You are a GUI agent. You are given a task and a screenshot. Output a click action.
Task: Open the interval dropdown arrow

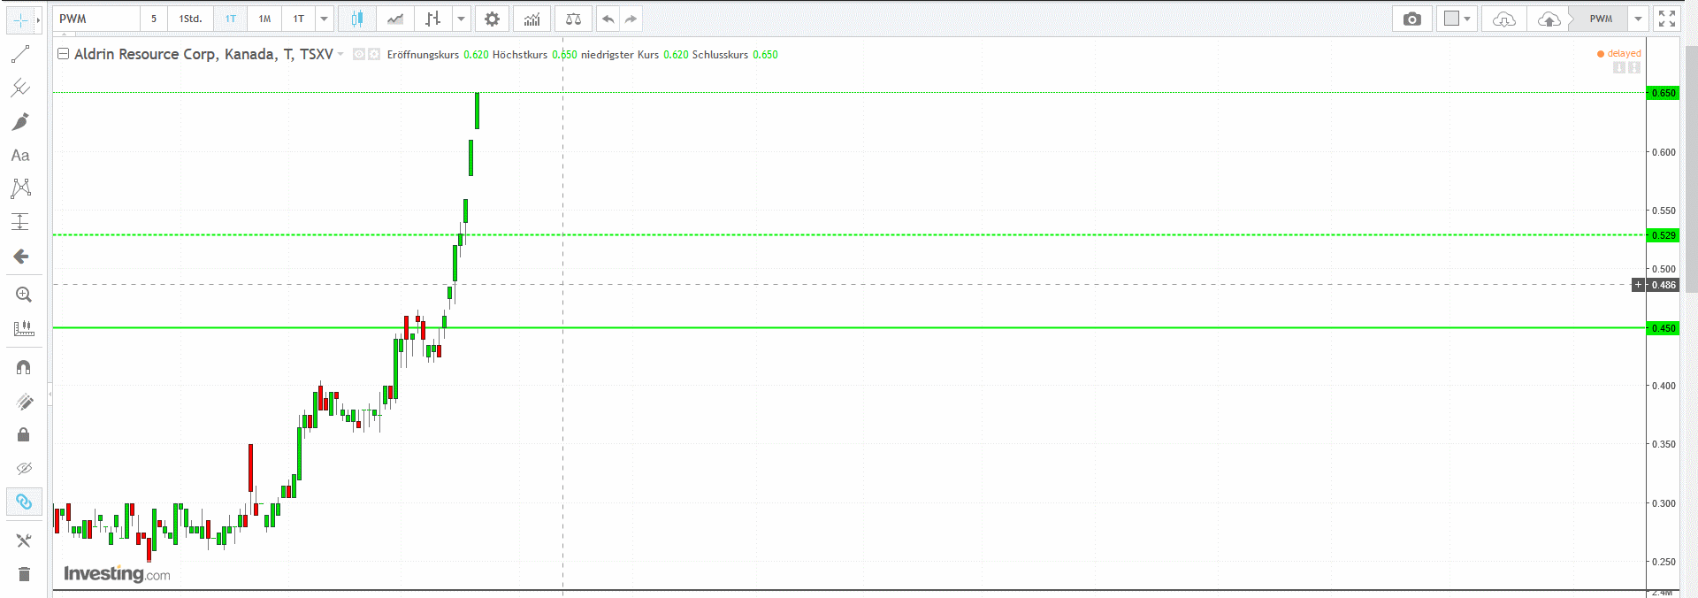click(x=324, y=19)
